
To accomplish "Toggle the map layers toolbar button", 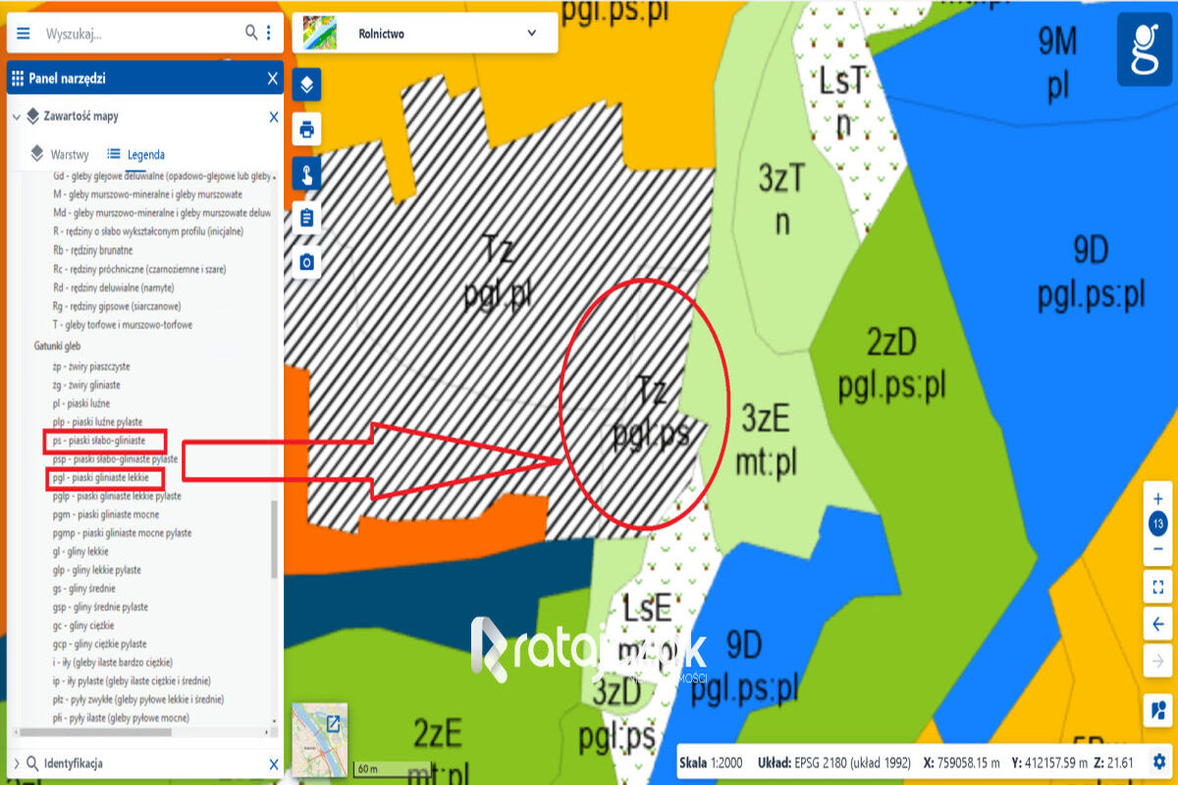I will pos(307,85).
